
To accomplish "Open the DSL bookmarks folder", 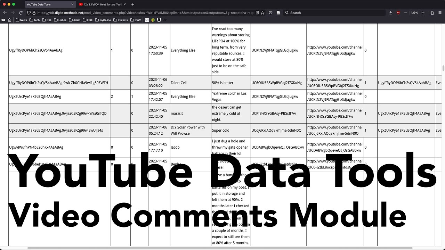I will 47,20.
